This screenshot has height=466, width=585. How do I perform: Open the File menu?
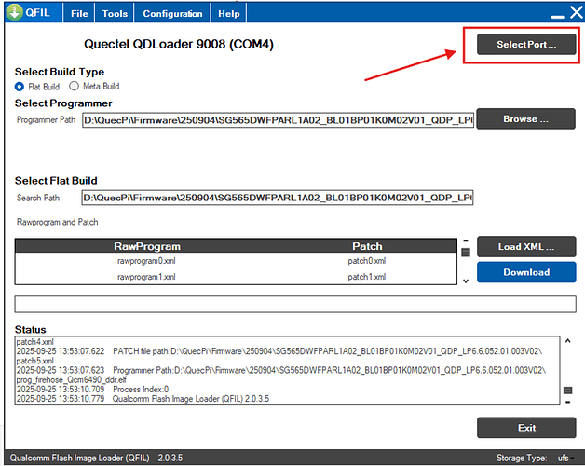point(79,13)
